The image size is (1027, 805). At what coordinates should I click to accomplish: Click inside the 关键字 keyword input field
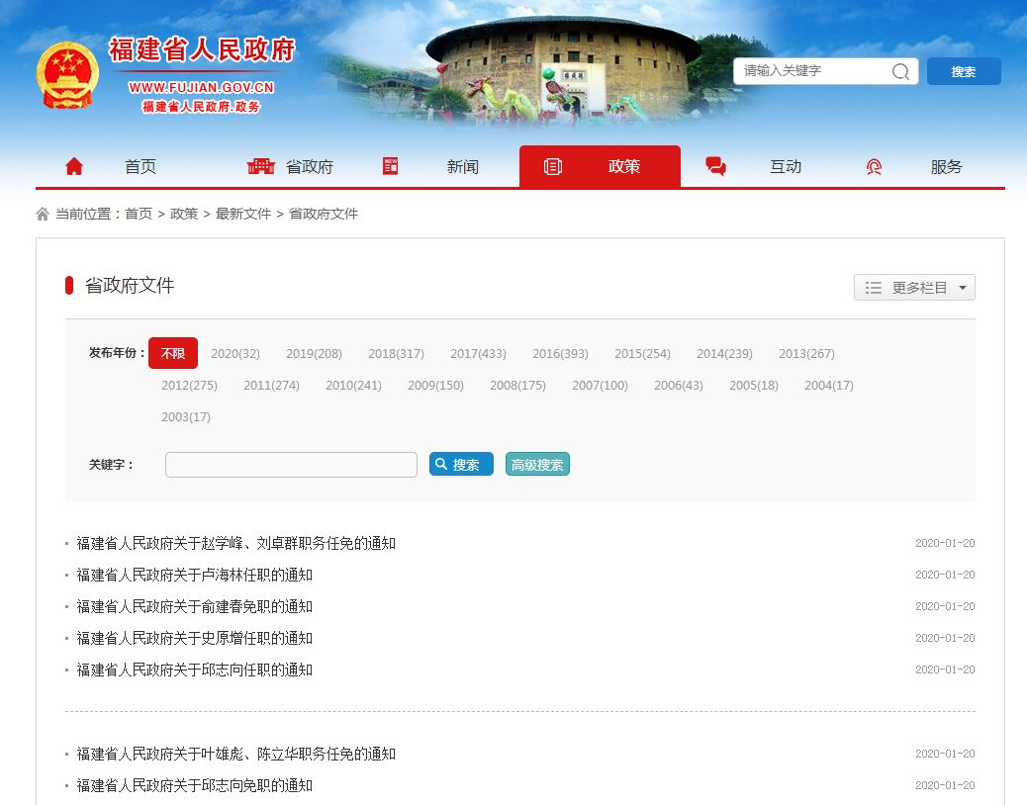pyautogui.click(x=290, y=464)
